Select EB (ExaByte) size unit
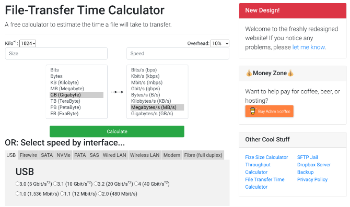 [x=77, y=114]
